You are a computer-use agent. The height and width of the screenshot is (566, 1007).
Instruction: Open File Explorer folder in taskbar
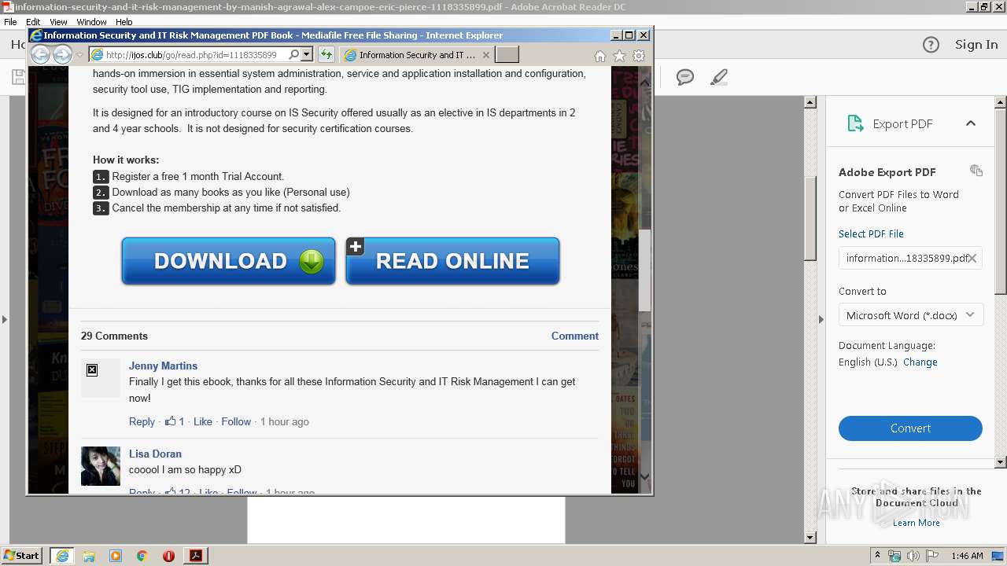tap(89, 556)
